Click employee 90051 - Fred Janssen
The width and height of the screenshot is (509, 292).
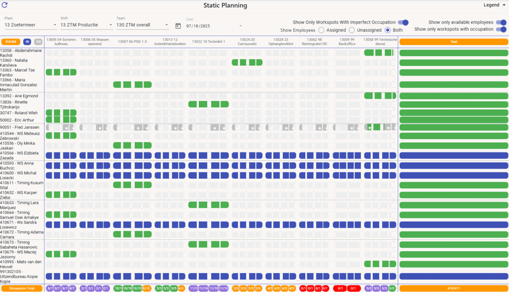[x=20, y=128]
